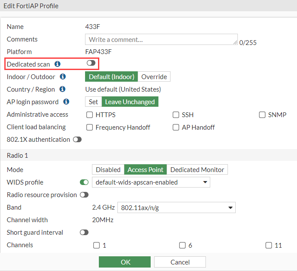
Task: Expand the 802.11ax/n/g band dropdown
Action: click(x=177, y=207)
